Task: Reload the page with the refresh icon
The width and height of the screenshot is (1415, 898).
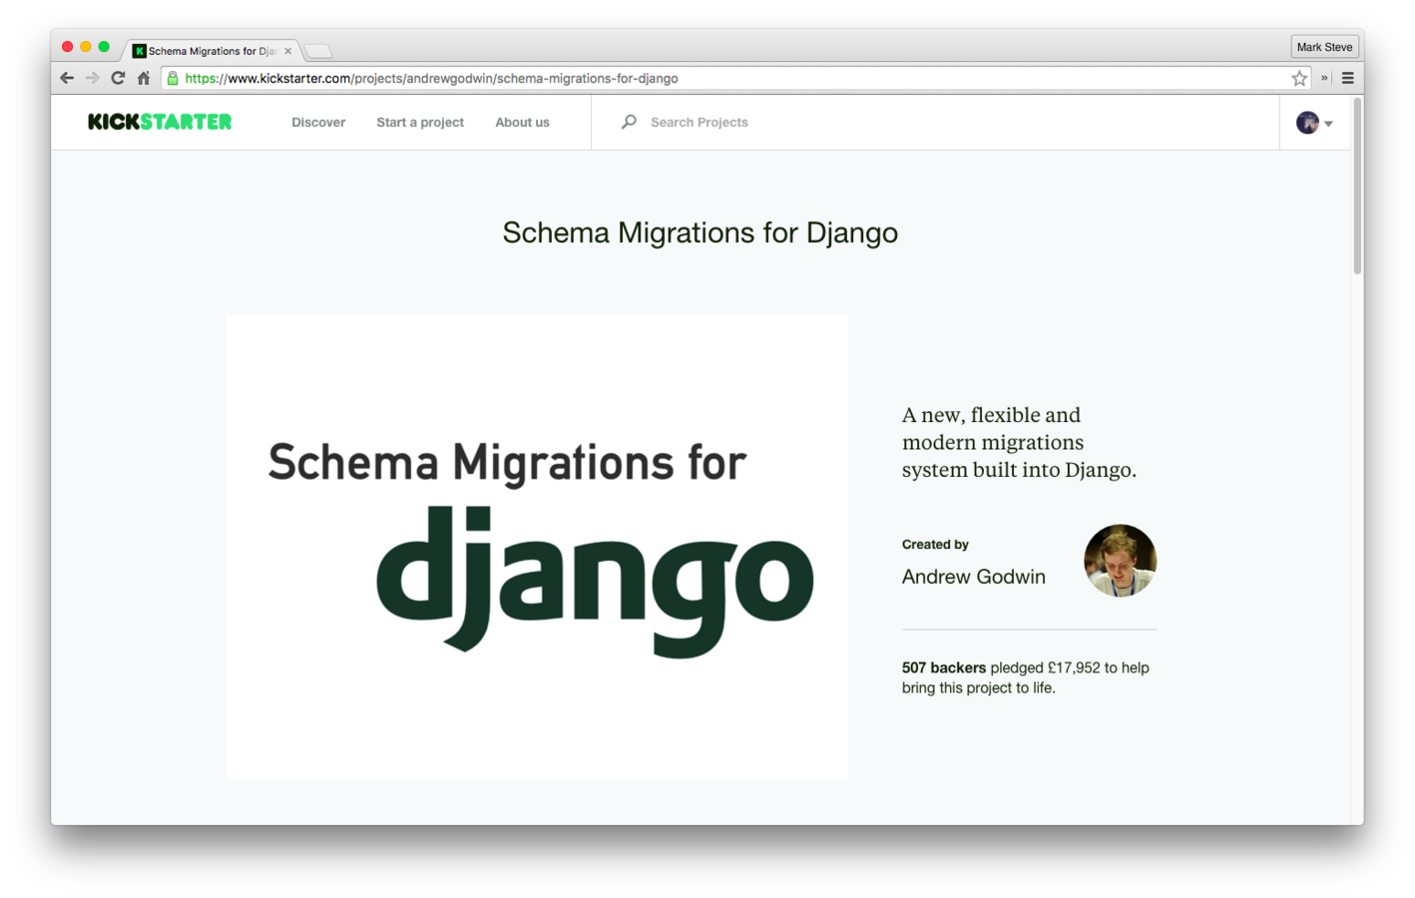Action: (118, 78)
